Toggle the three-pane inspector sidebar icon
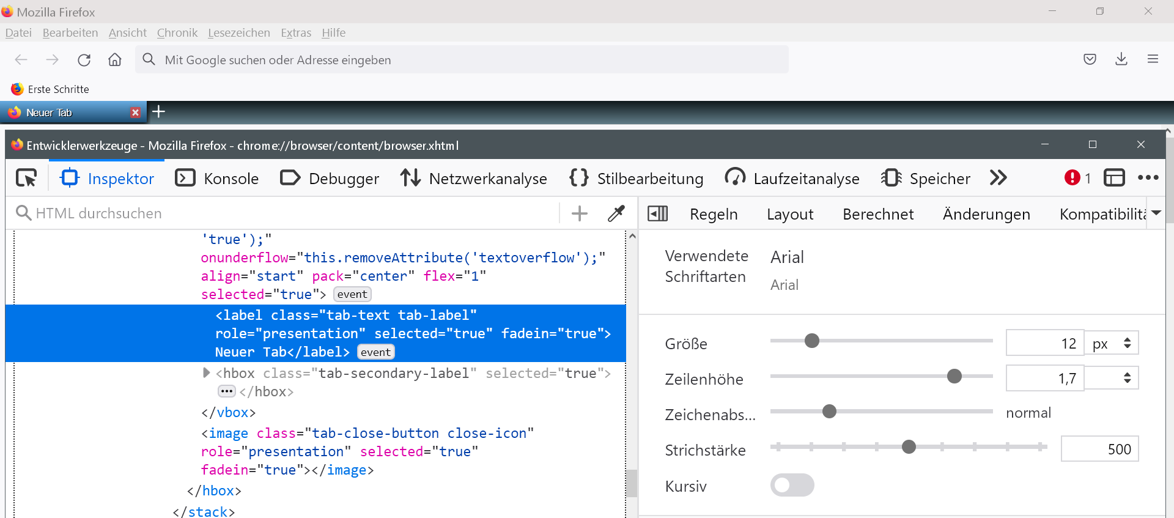 click(657, 213)
